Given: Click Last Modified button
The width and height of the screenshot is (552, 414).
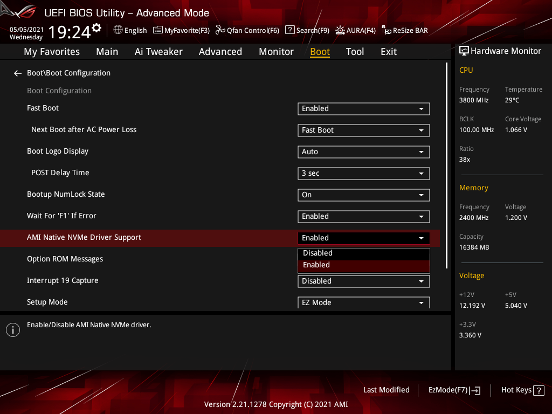Looking at the screenshot, I should coord(386,390).
